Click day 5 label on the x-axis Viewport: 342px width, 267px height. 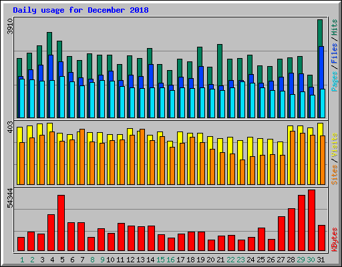[x=62, y=260]
